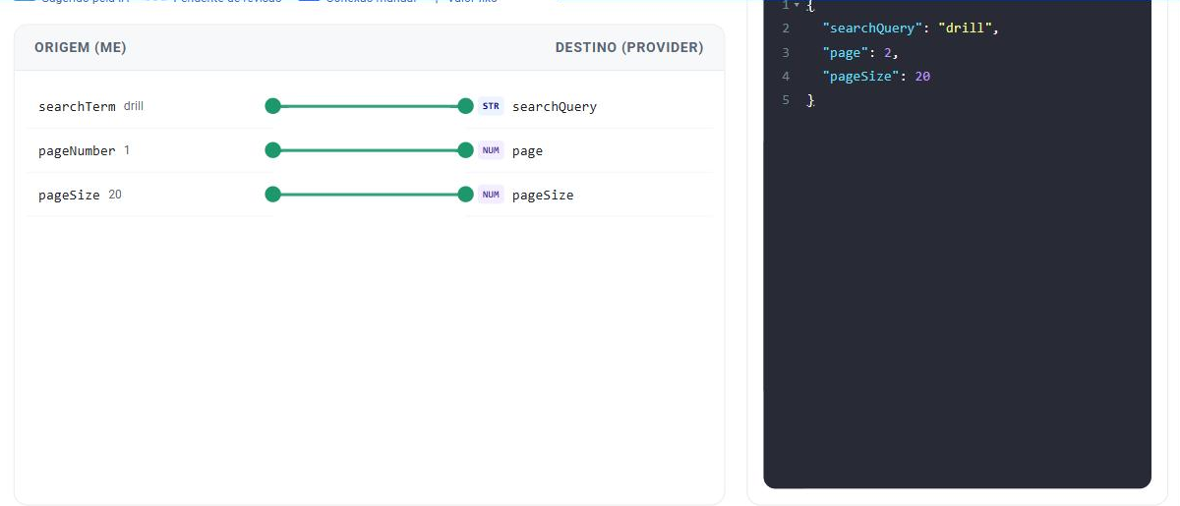
Task: Click the "searchQuery" key in the JSON editor
Action: pos(872,28)
